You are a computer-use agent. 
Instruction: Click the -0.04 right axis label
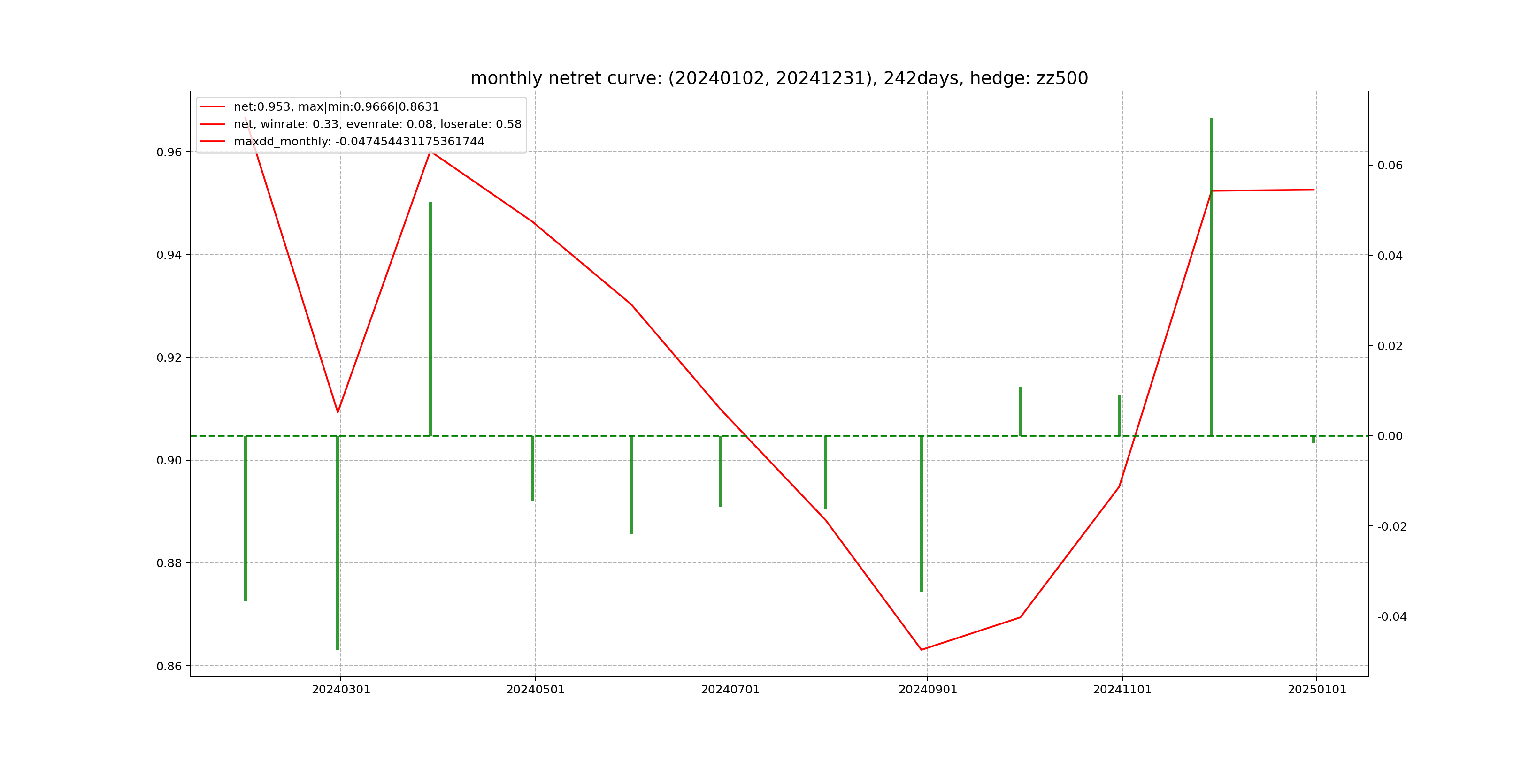coord(1392,616)
